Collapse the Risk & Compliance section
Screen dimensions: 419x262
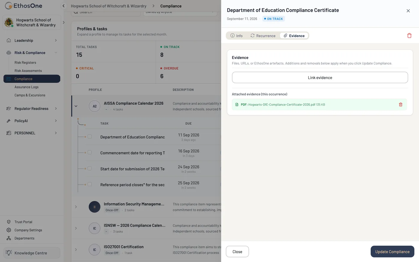(x=56, y=53)
